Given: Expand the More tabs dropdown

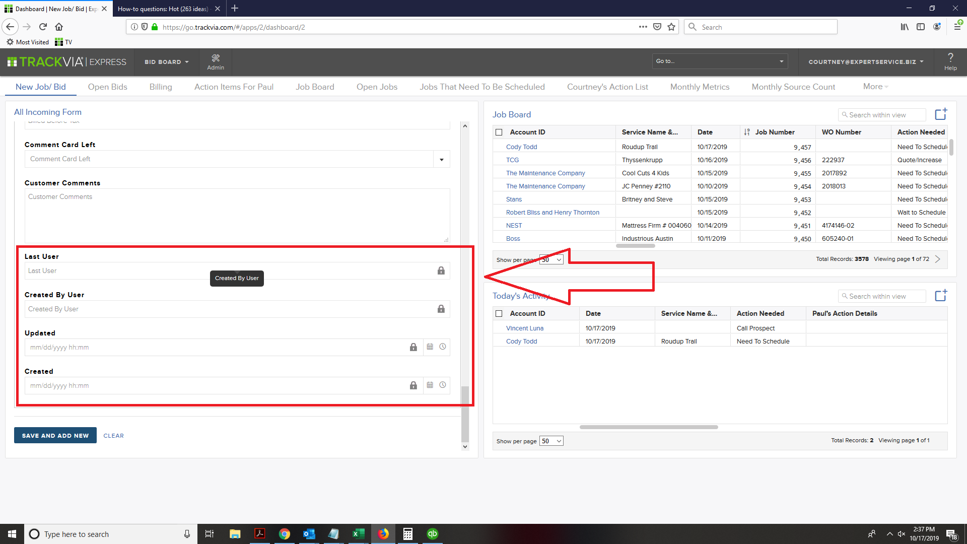Looking at the screenshot, I should coord(875,87).
